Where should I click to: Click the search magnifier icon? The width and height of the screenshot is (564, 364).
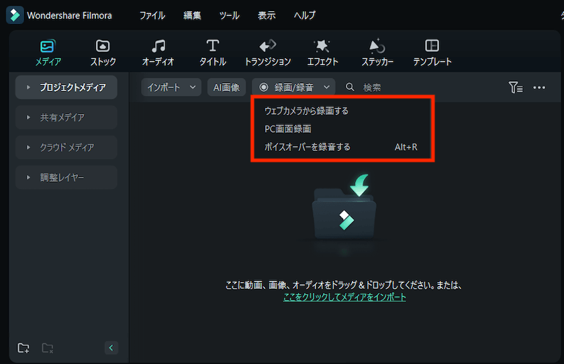(350, 87)
